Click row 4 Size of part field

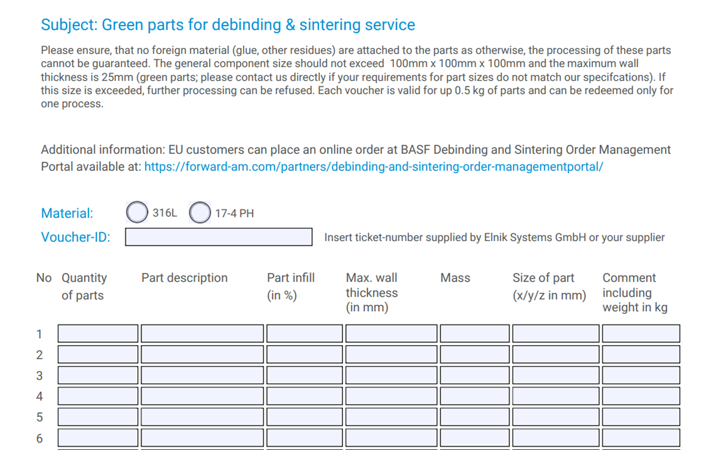click(x=555, y=396)
